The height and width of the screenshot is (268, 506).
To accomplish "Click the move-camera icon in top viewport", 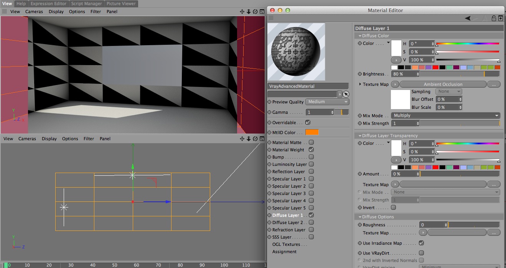I will [x=242, y=11].
